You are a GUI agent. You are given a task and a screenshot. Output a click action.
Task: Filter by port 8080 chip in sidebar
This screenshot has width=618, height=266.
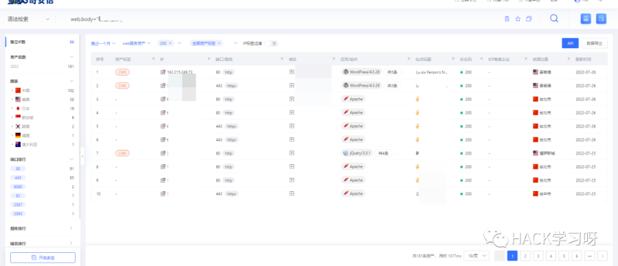(x=18, y=187)
